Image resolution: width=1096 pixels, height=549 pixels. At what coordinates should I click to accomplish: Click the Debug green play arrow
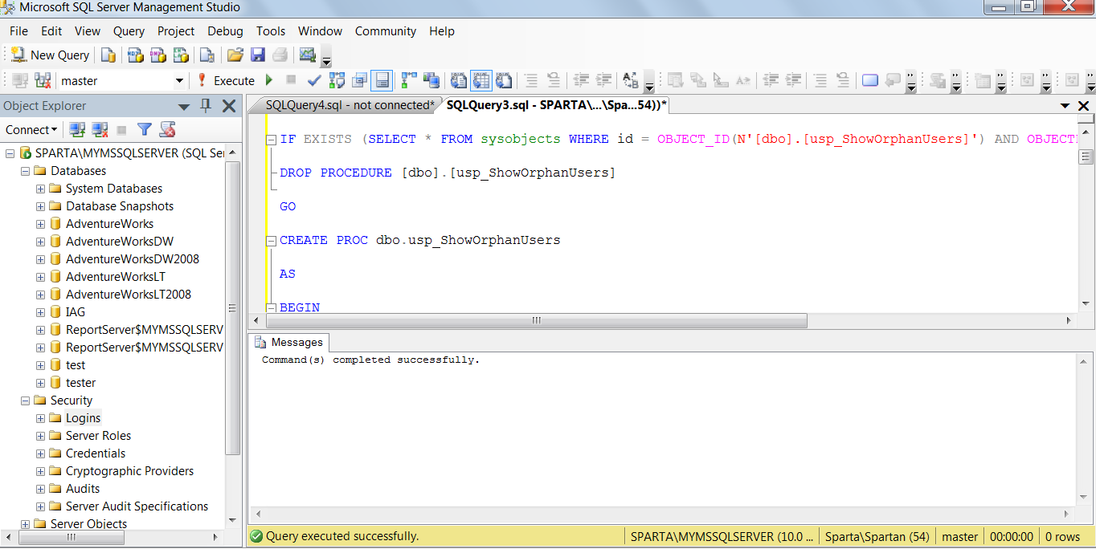(269, 80)
